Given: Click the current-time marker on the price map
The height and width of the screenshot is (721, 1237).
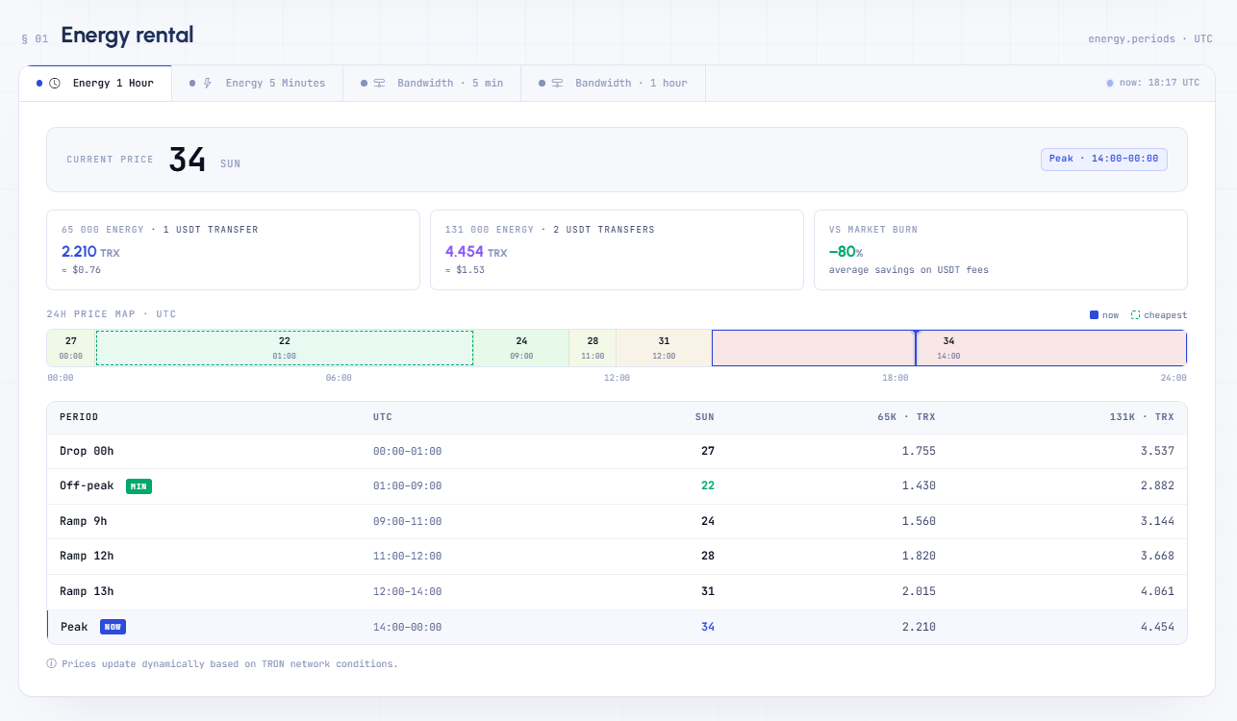Looking at the screenshot, I should 916,347.
